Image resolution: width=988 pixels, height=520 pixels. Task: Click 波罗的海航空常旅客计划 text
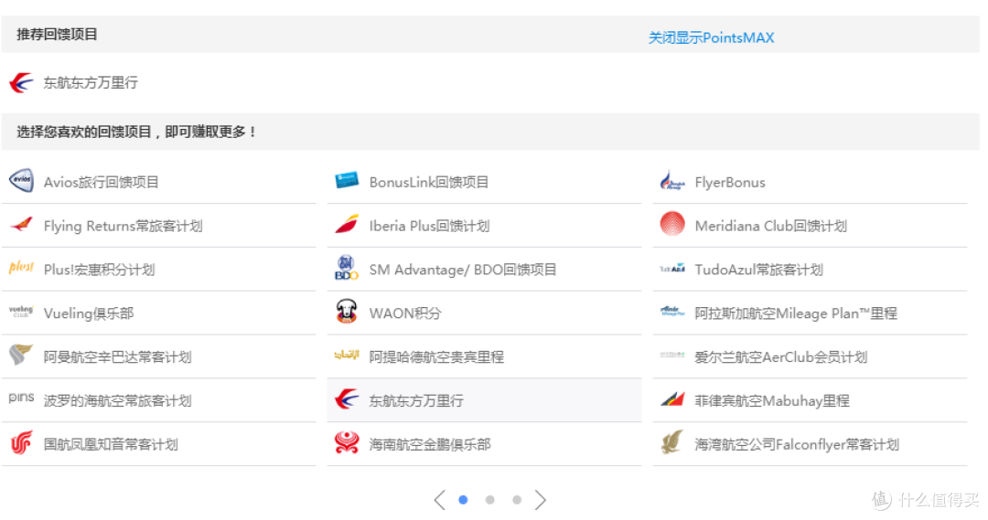point(117,400)
